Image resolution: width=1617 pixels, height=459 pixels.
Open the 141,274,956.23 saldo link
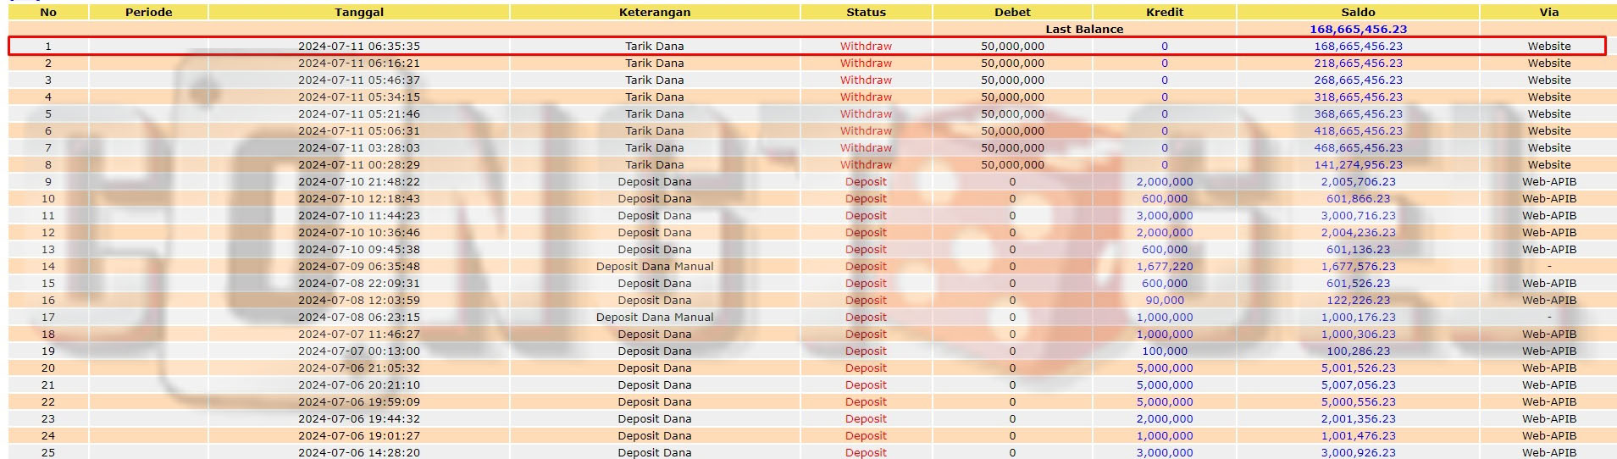pos(1358,164)
